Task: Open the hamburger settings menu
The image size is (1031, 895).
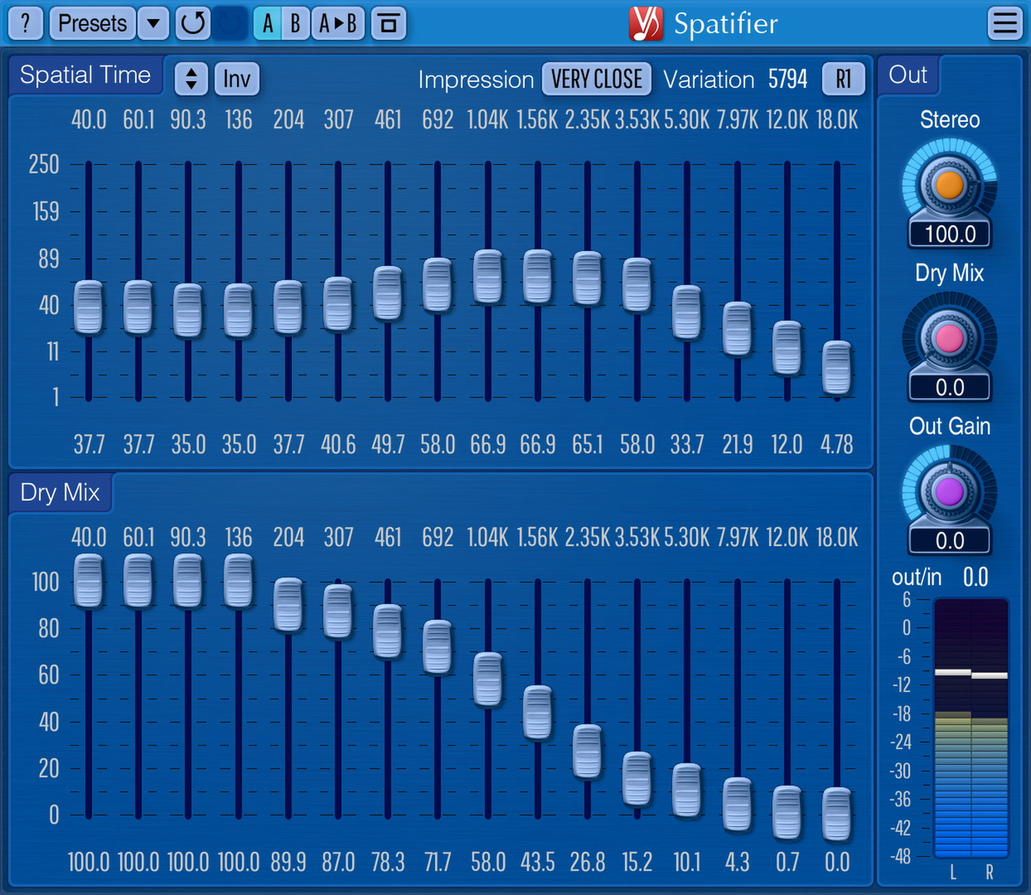Action: [x=1004, y=23]
